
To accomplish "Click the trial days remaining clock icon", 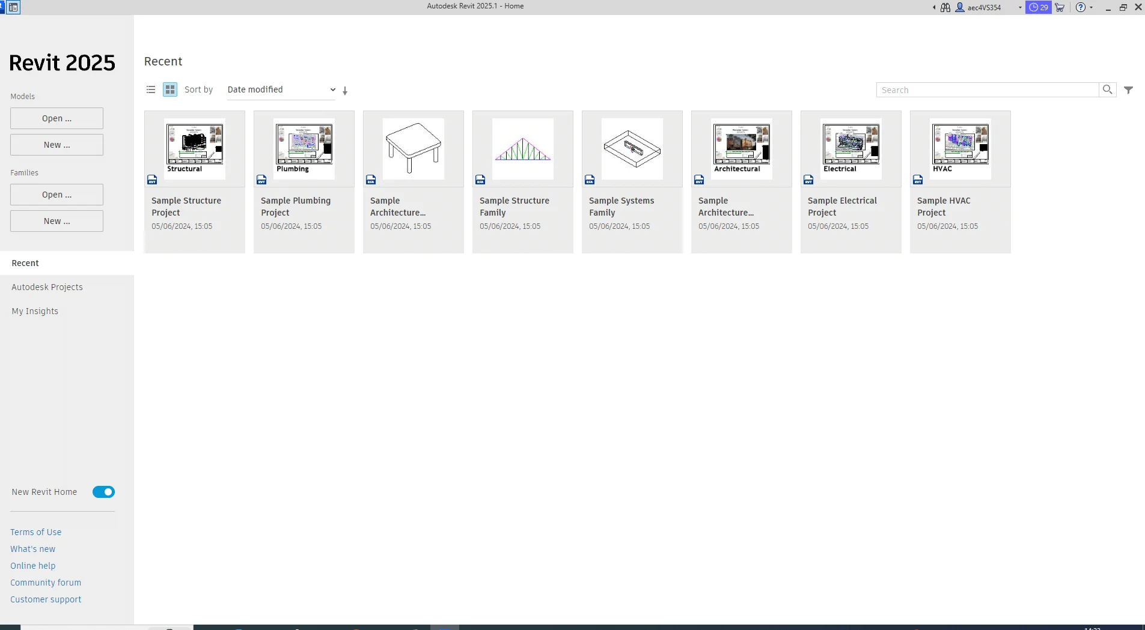I will pos(1037,7).
